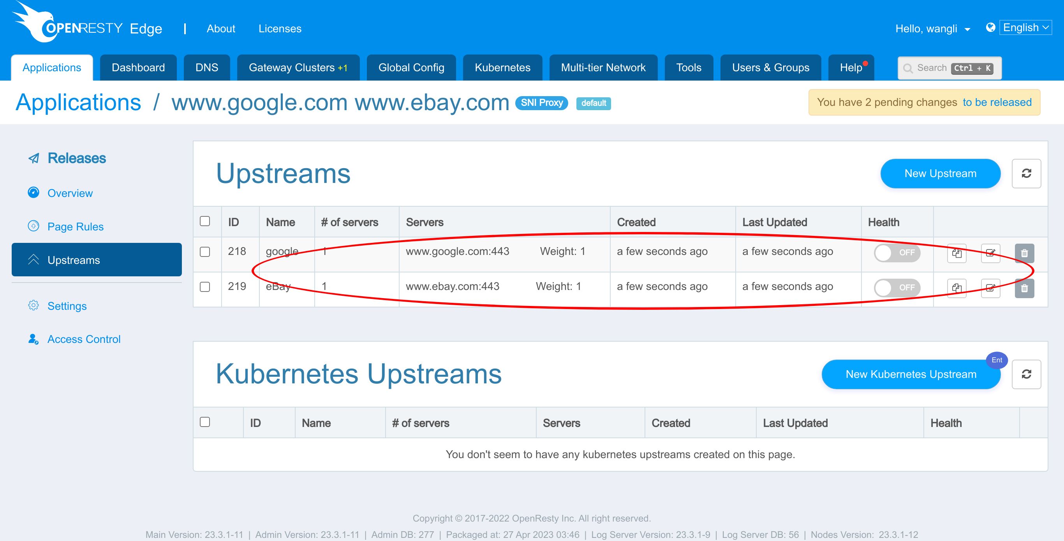Screen dimensions: 1064x541
Task: Check the eBay upstream row checkbox
Action: (x=205, y=287)
